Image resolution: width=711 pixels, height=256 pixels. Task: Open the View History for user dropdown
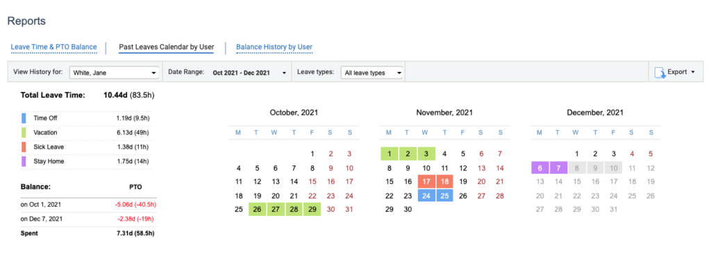click(114, 72)
